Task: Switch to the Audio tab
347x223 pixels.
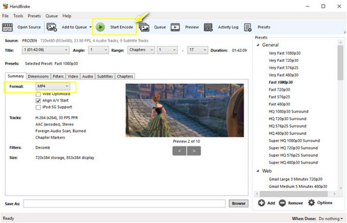Action: coord(87,76)
